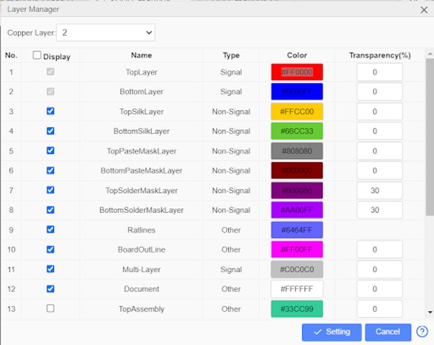Click the Setting button
The width and height of the screenshot is (434, 345).
331,332
